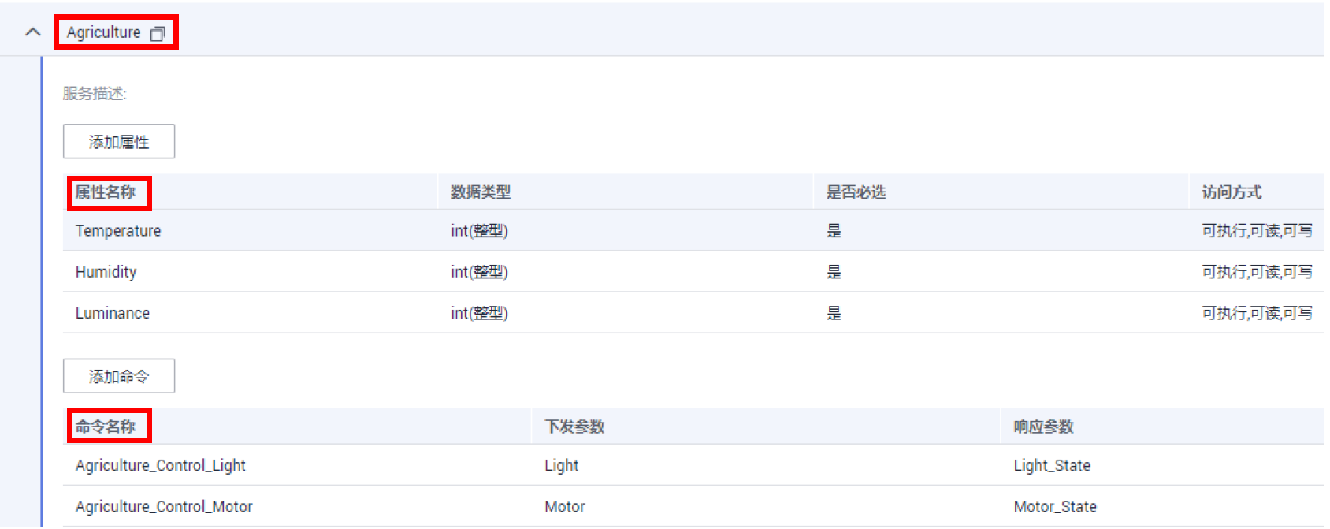Click the 数据类型 column header
The image size is (1330, 529).
tap(481, 192)
